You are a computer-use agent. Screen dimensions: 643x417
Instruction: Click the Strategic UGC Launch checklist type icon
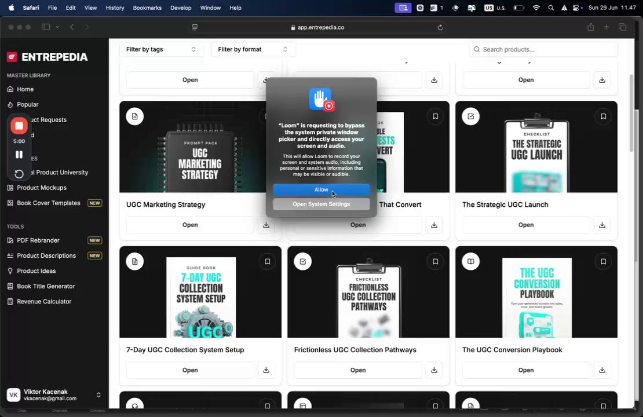[x=471, y=116]
